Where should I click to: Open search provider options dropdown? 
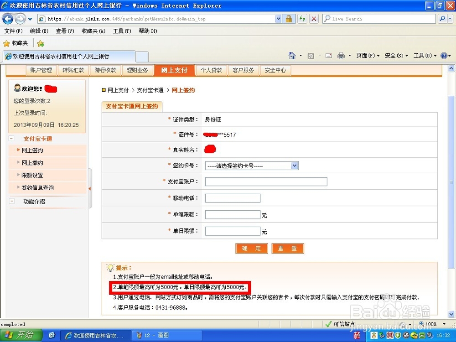(450, 19)
